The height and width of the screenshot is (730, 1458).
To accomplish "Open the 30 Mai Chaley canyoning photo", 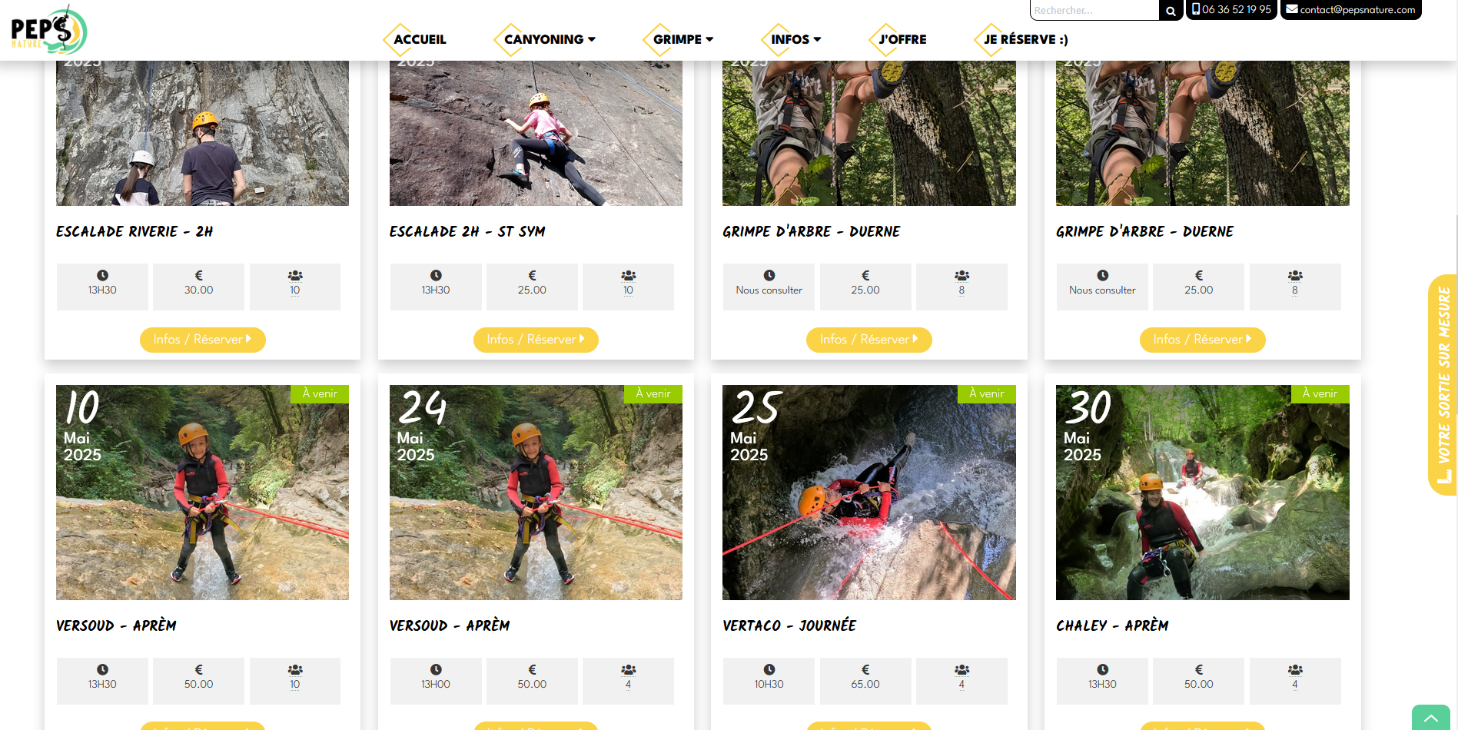I will [1202, 493].
